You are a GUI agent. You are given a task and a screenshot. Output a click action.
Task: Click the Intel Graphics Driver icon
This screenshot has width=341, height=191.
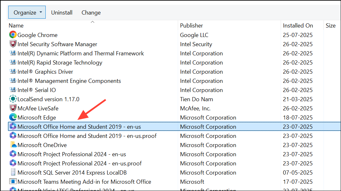pos(13,71)
